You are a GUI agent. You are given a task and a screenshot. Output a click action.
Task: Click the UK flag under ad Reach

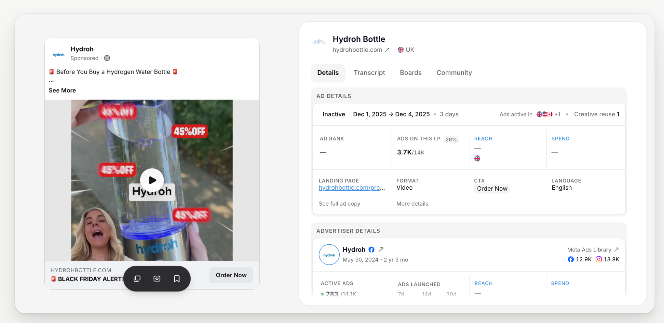tap(477, 159)
